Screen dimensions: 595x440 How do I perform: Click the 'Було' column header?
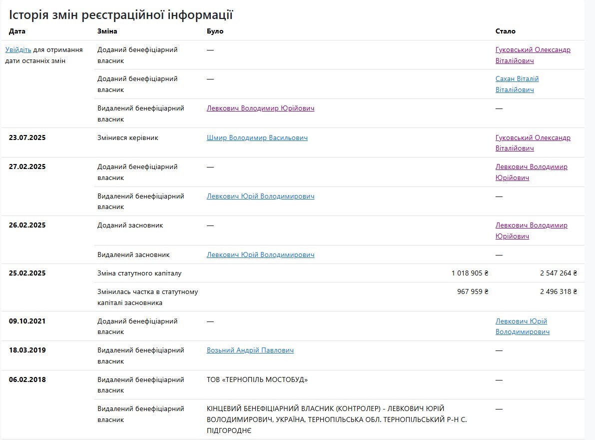pos(215,31)
